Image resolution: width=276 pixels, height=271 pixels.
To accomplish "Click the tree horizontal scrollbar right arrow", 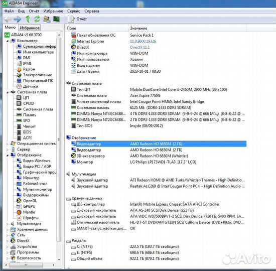I will 53,265.
